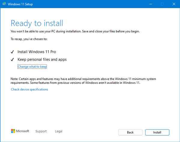Click the 'Note: Certain apps and features' paragraph
The width and height of the screenshot is (180, 142).
point(83,81)
